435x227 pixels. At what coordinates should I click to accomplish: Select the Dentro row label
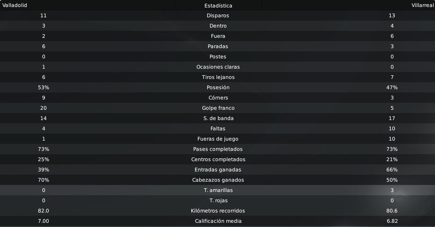[218, 26]
